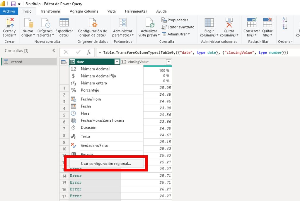300x201 pixels.
Task: Open the Administrar dropdown in Consulta
Action: pyautogui.click(x=176, y=34)
